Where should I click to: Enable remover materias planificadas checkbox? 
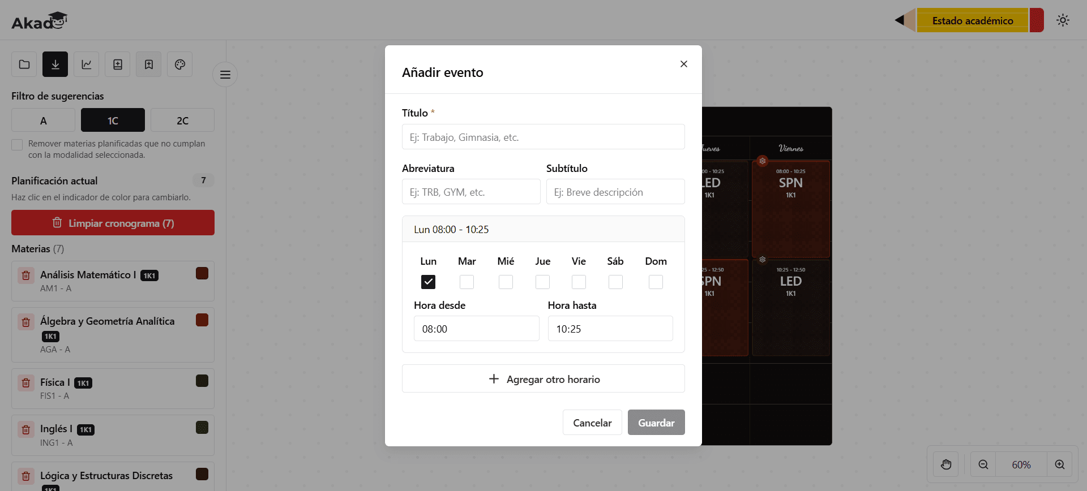point(17,145)
